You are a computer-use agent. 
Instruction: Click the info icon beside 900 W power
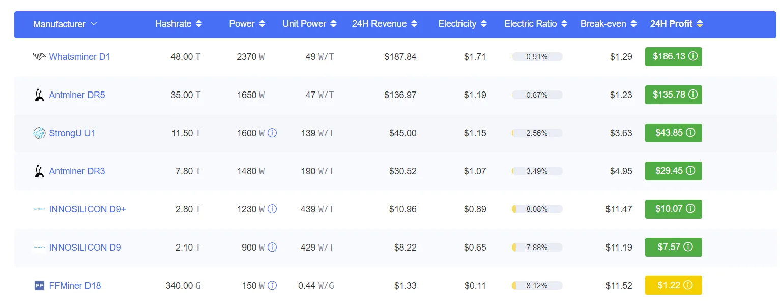[x=272, y=248]
